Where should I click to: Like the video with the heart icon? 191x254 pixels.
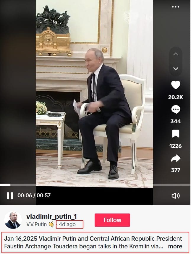point(176,85)
